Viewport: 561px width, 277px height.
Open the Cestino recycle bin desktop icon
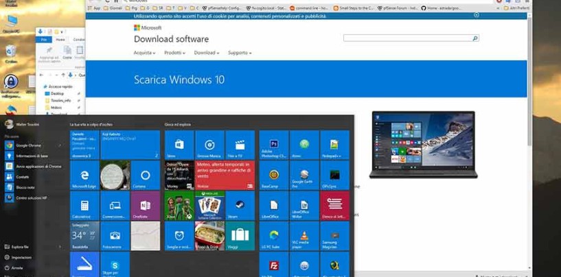[11, 53]
